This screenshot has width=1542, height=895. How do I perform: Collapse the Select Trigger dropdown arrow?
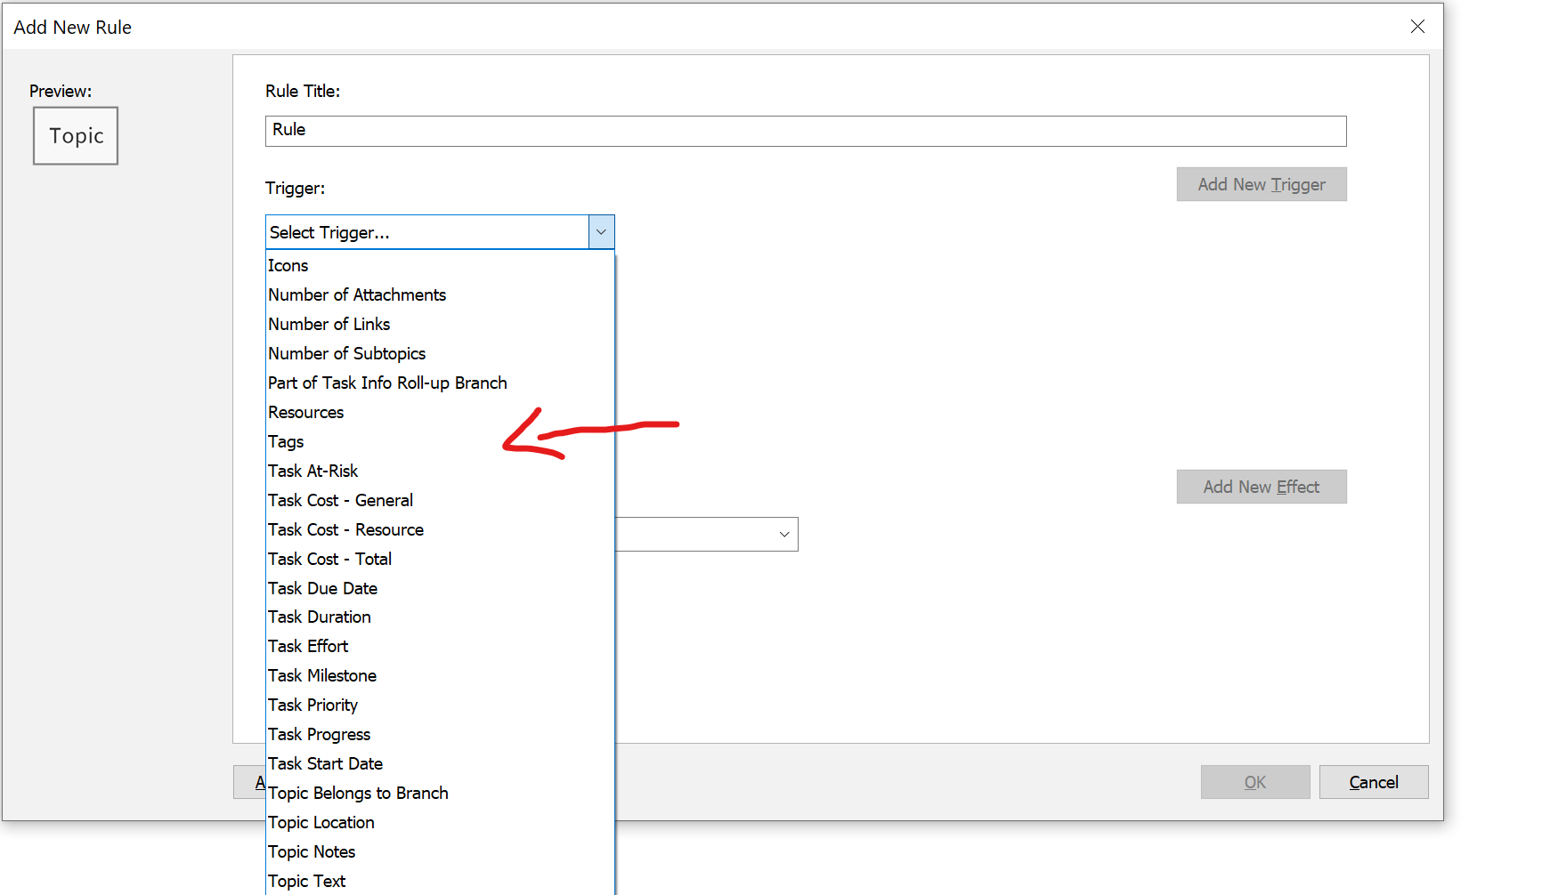coord(601,232)
